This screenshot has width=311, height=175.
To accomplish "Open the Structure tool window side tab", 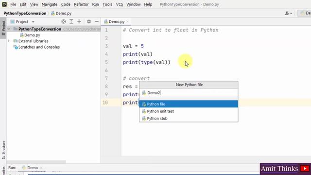I will (3, 150).
